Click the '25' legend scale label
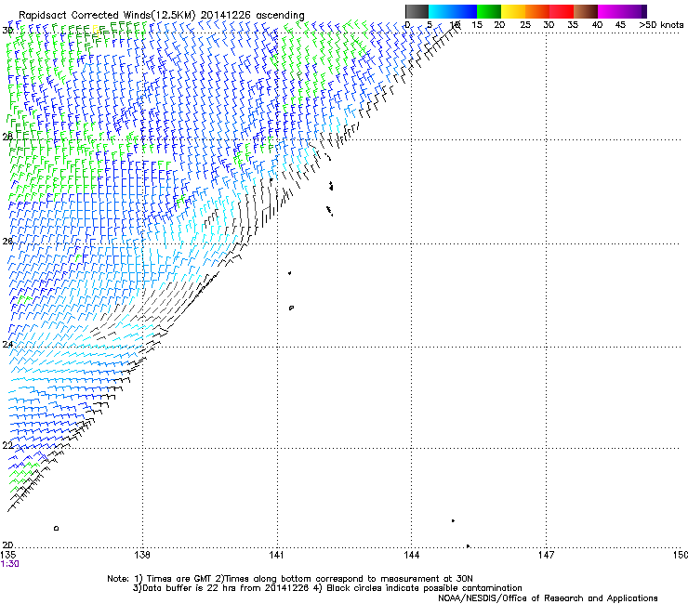 click(x=525, y=25)
